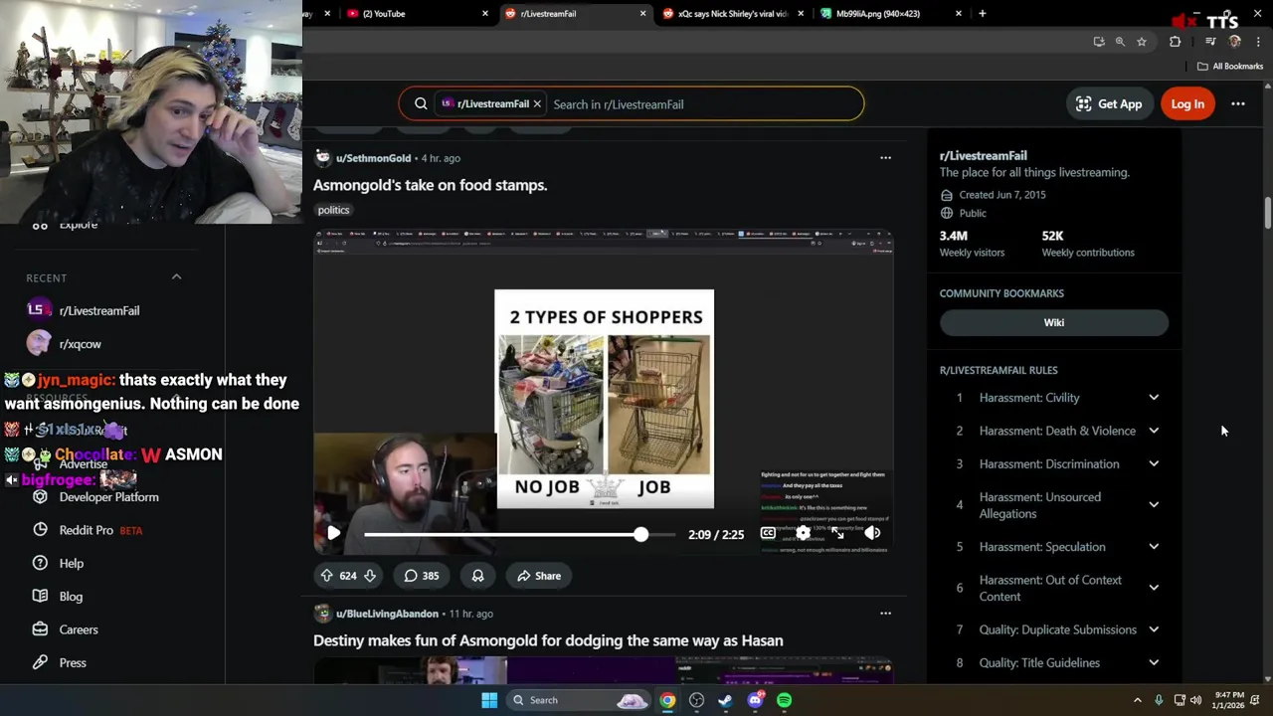1273x716 pixels.
Task: Click the Log In button
Action: pyautogui.click(x=1187, y=104)
